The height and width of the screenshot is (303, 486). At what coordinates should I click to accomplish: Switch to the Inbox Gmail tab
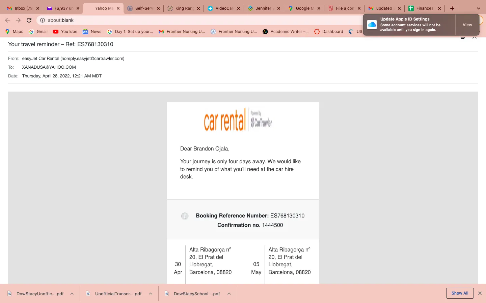tap(20, 8)
